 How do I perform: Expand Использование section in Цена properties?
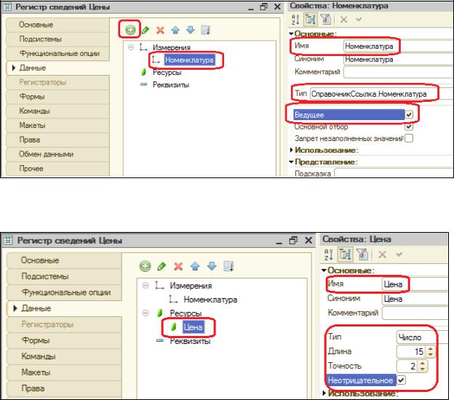[324, 393]
